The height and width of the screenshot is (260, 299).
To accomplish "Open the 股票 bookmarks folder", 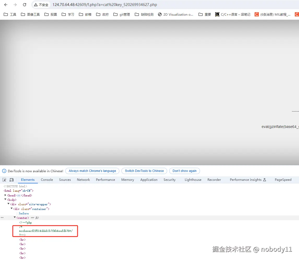I will (51, 14).
